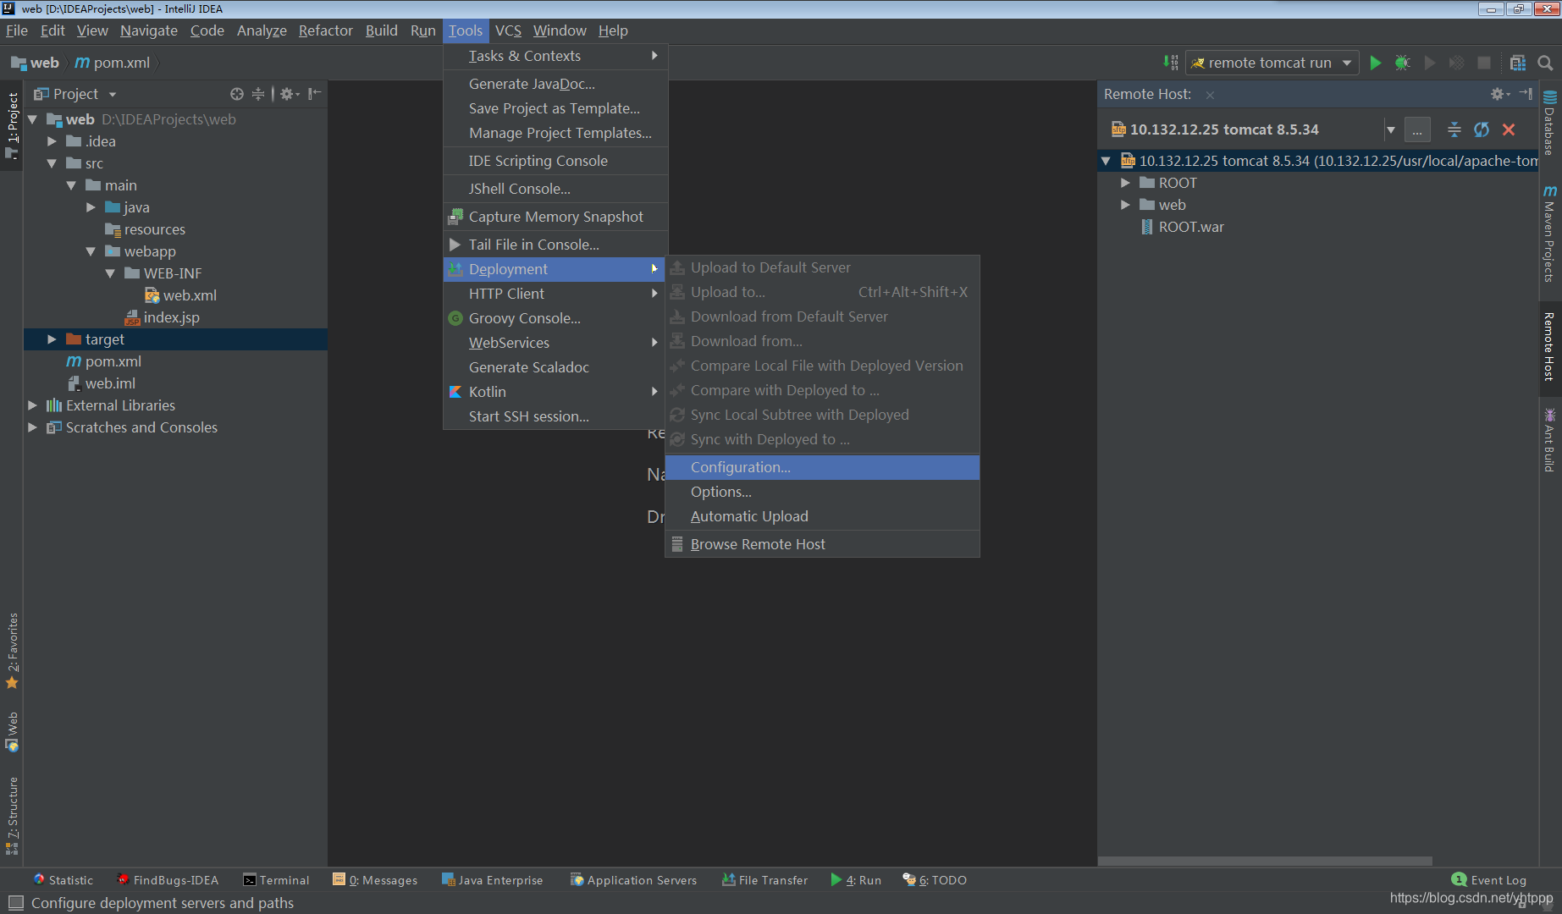
Task: Select web.xml in project tree
Action: click(x=190, y=295)
